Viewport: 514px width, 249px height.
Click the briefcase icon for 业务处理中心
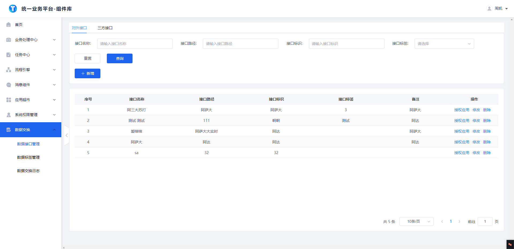(9, 40)
